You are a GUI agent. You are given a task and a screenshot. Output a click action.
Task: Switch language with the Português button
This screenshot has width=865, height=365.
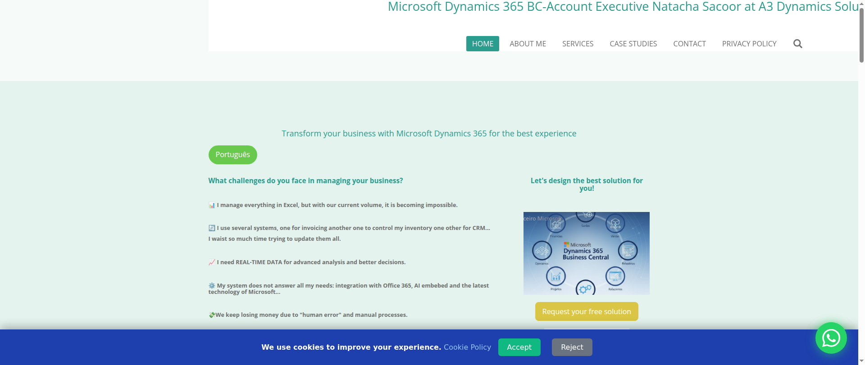pyautogui.click(x=232, y=155)
